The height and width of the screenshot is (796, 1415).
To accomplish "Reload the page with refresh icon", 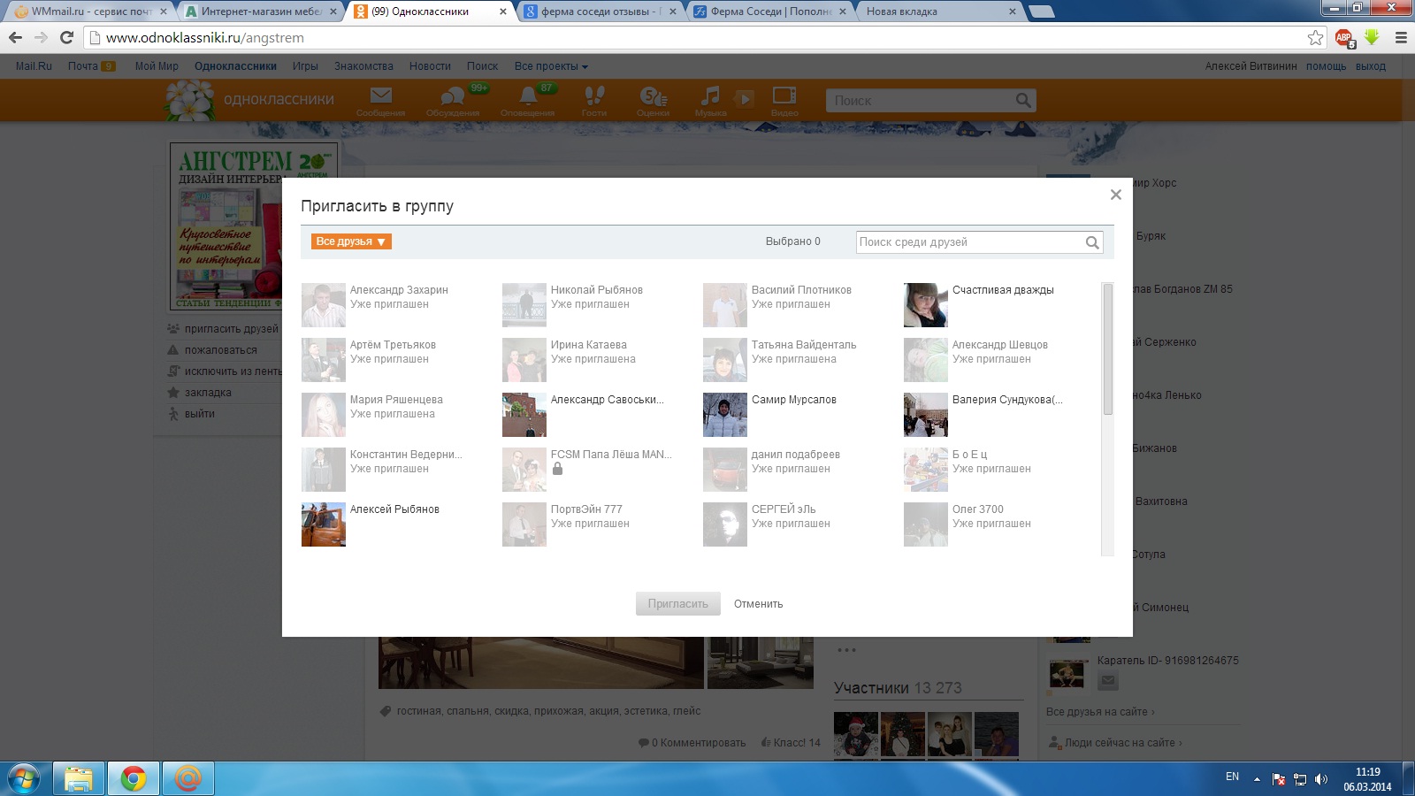I will (x=66, y=37).
